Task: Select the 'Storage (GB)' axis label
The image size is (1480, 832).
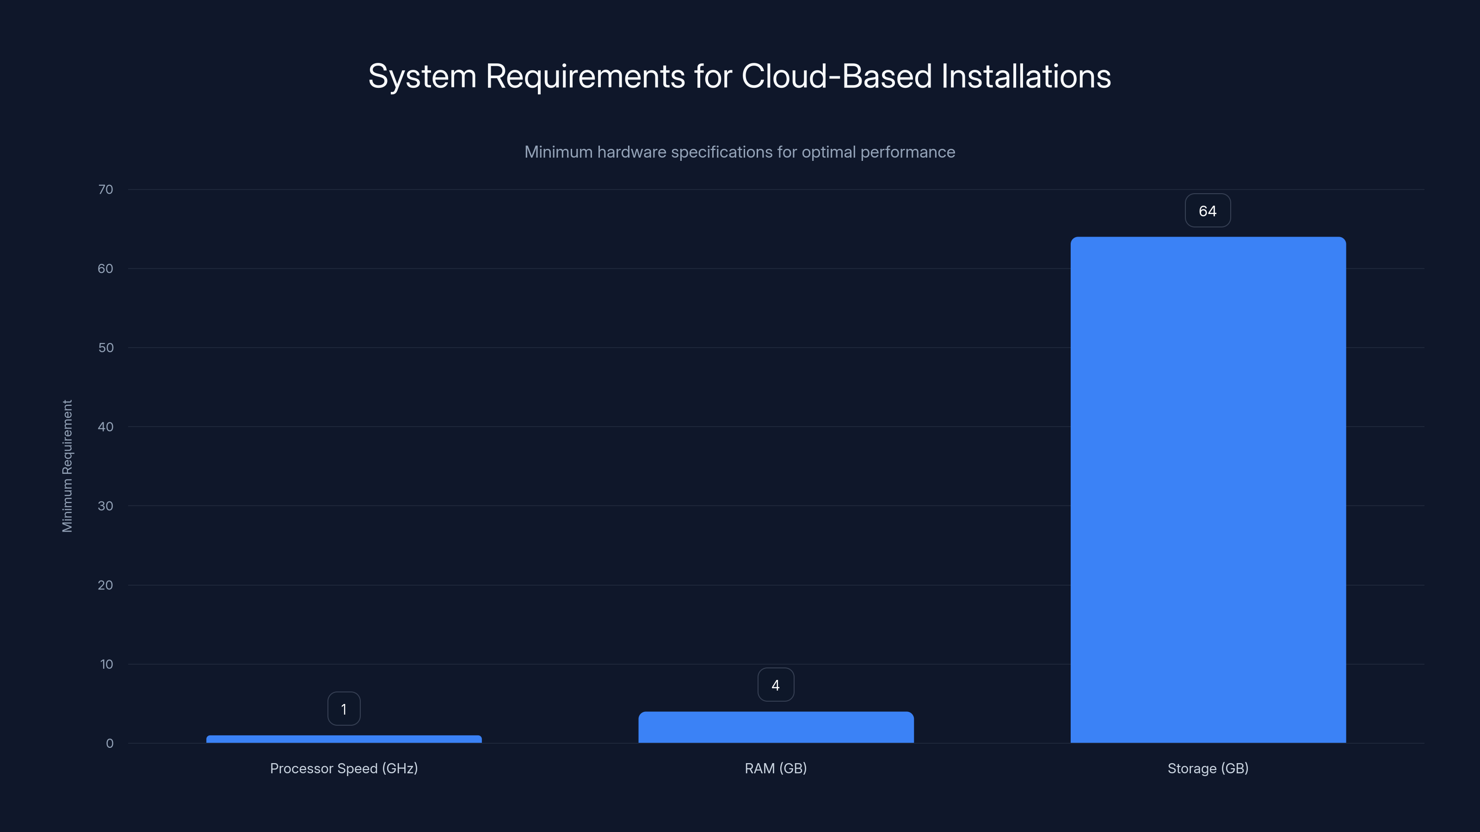Action: (x=1208, y=768)
